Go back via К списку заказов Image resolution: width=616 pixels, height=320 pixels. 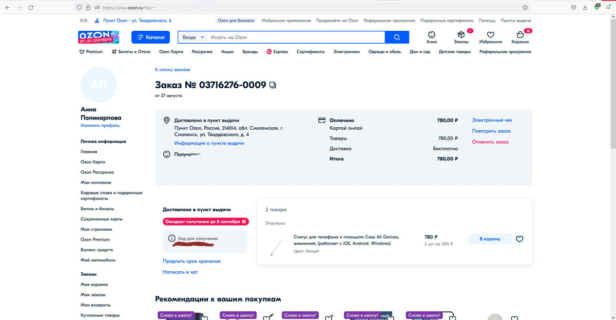172,70
